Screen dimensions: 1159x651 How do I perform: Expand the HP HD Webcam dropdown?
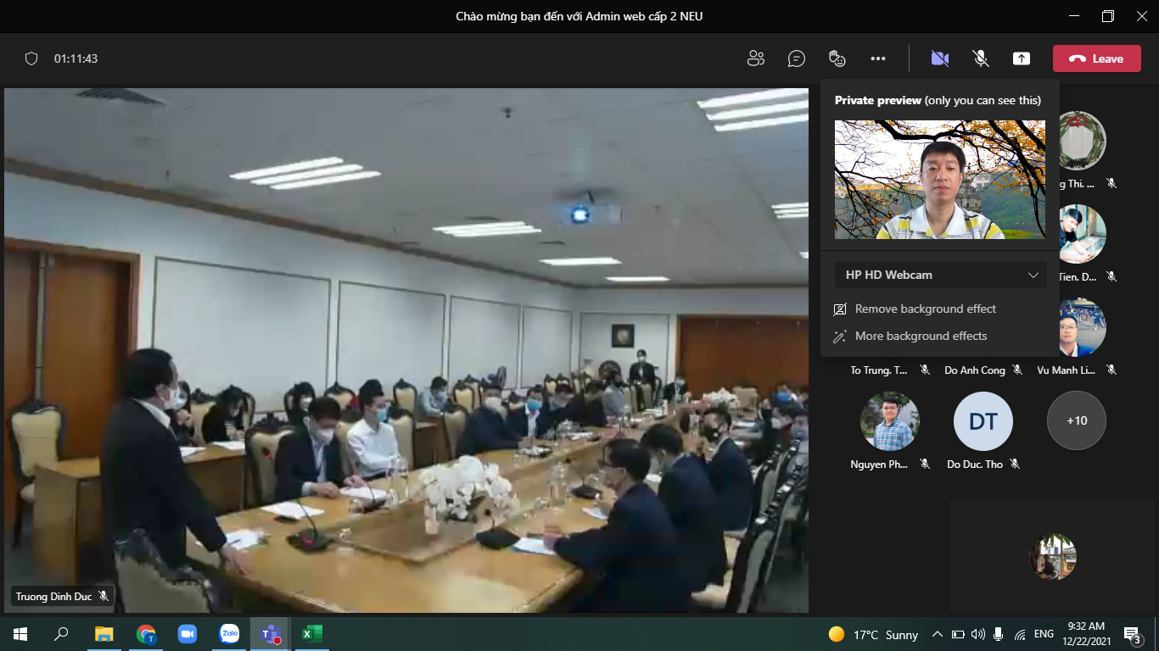click(940, 275)
